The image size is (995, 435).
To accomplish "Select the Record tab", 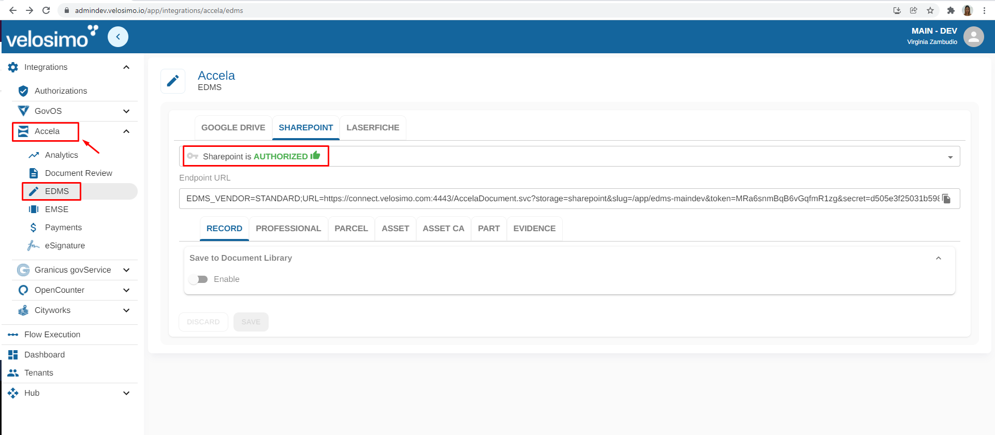I will (x=224, y=229).
